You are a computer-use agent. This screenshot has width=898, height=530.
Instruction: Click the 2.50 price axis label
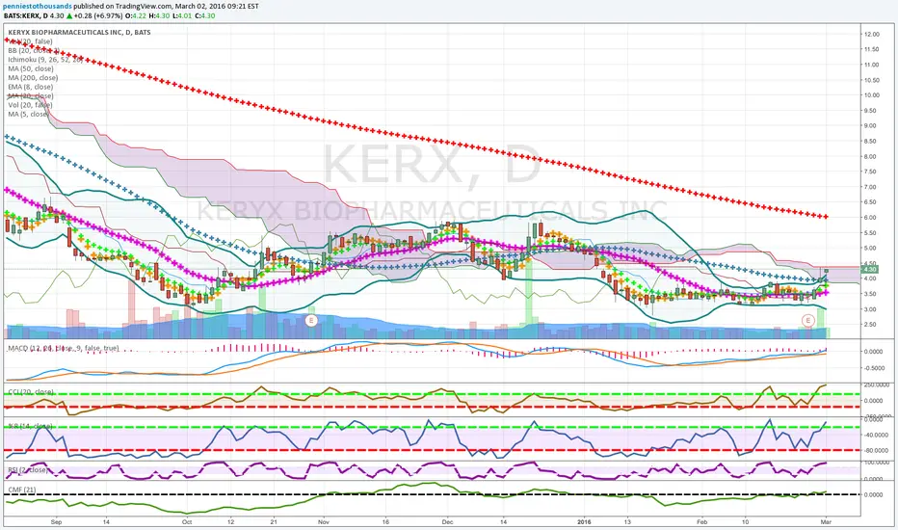pyautogui.click(x=870, y=325)
